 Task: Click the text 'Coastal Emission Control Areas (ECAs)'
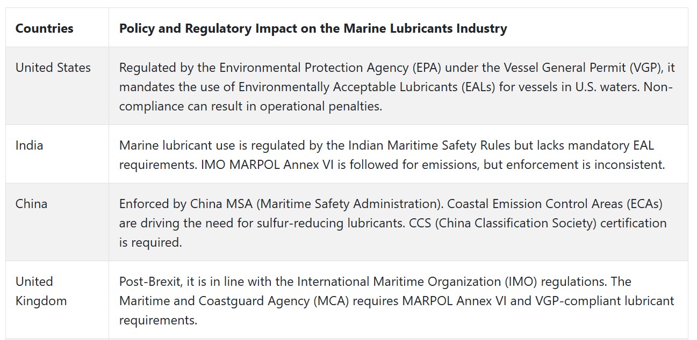click(x=555, y=204)
